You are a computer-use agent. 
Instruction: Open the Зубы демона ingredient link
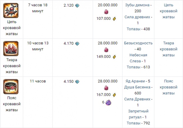137,5
